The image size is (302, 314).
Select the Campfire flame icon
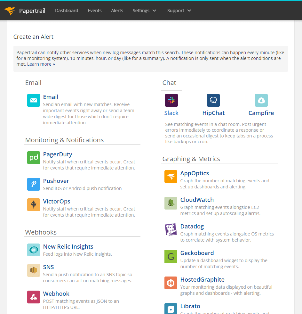point(261,100)
